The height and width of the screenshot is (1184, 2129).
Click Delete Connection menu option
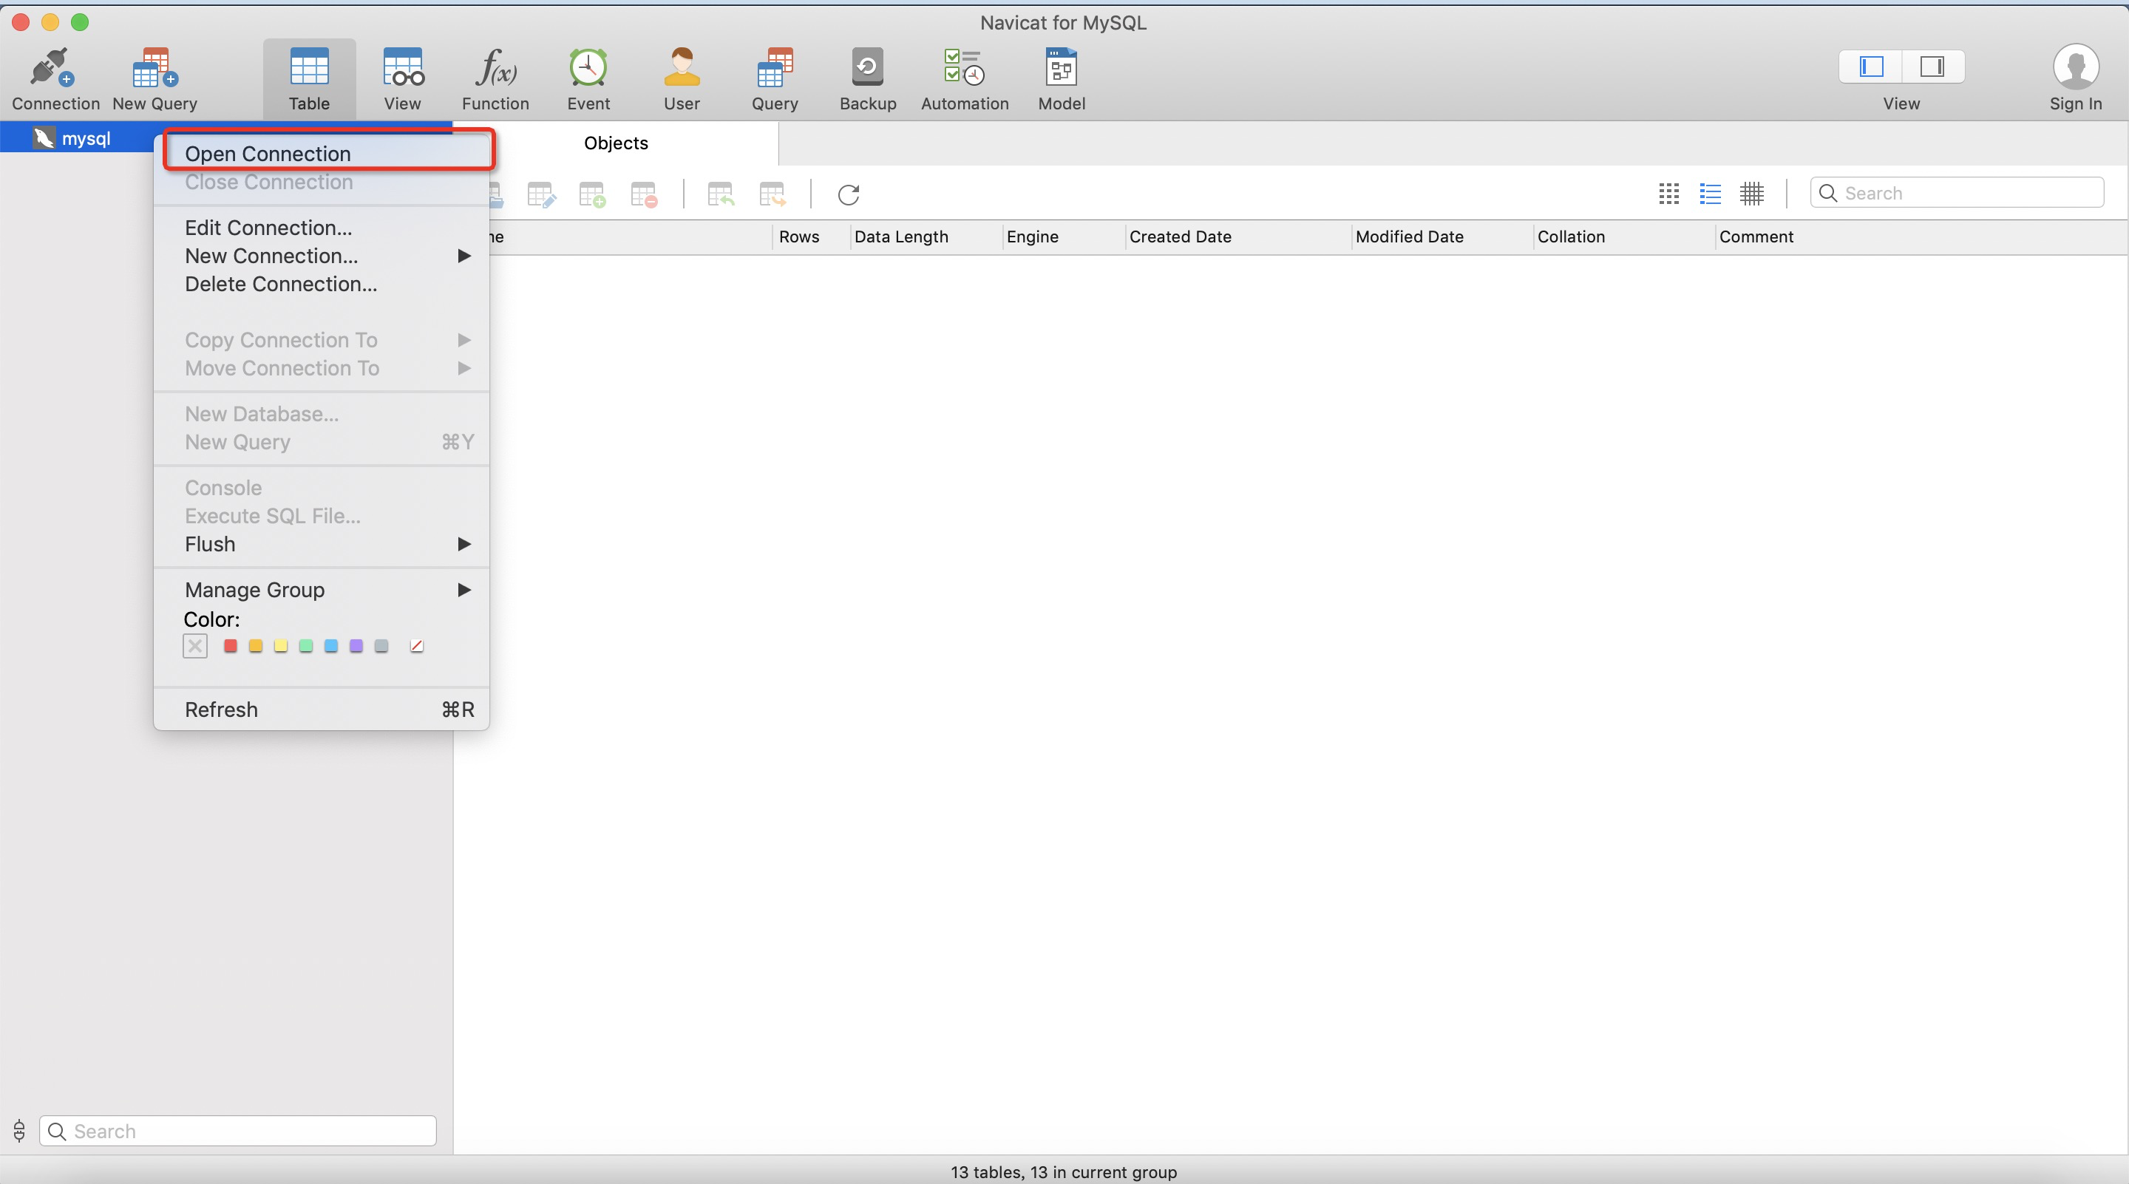(280, 283)
